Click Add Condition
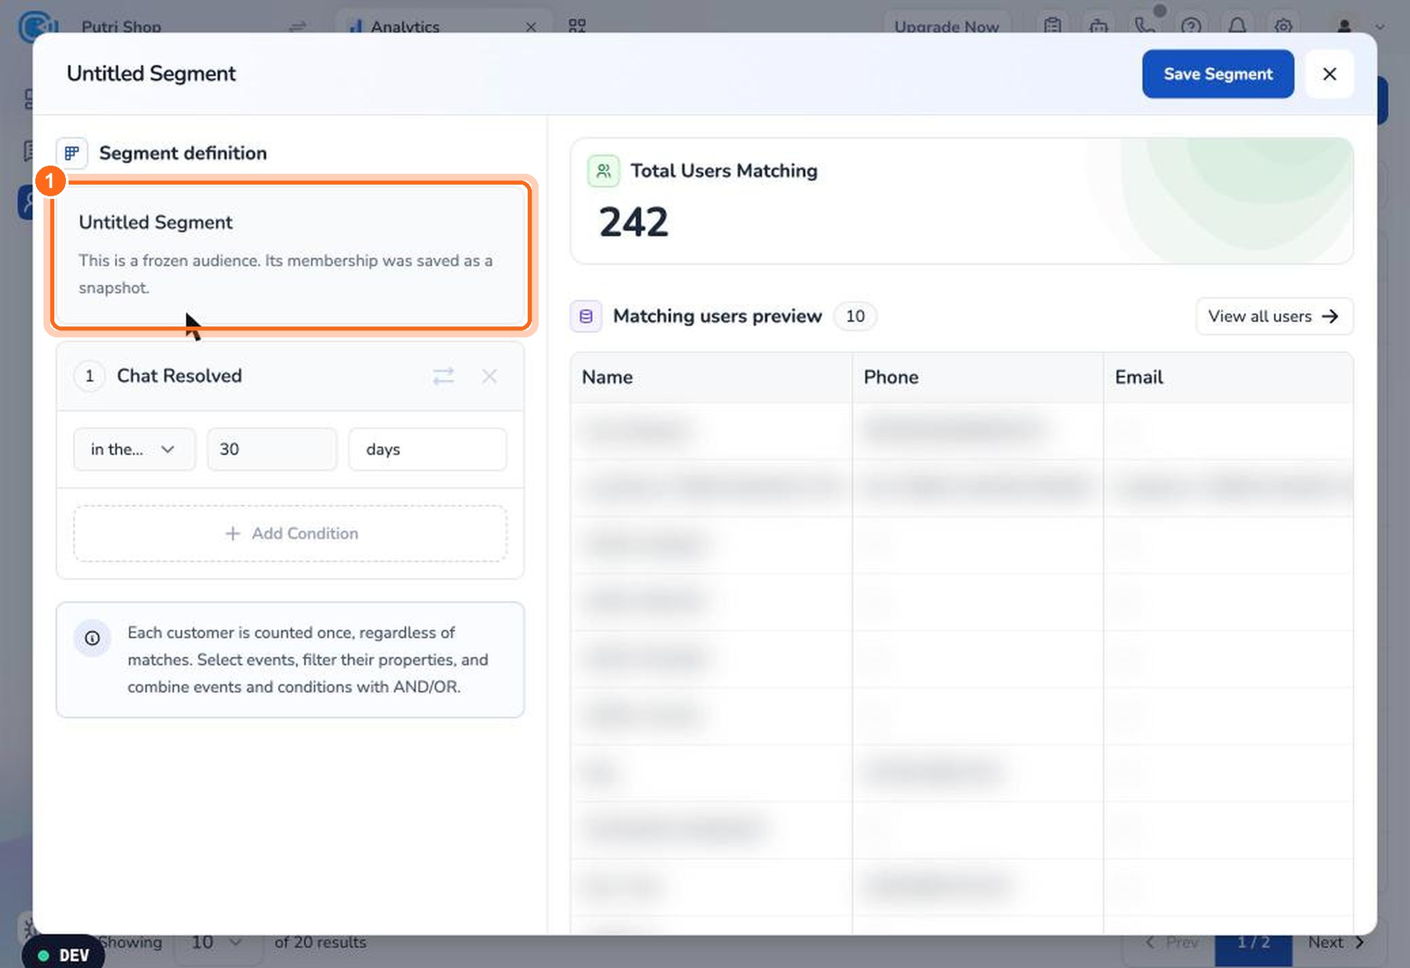The width and height of the screenshot is (1410, 968). click(x=290, y=533)
